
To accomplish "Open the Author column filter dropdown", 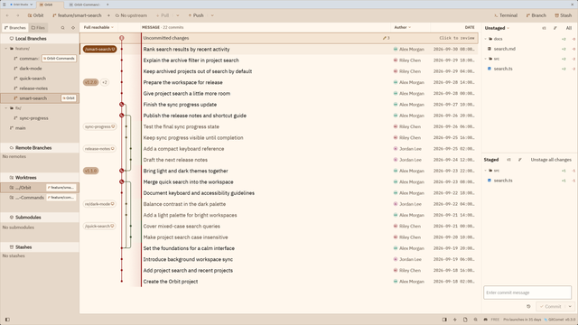I will coord(402,27).
